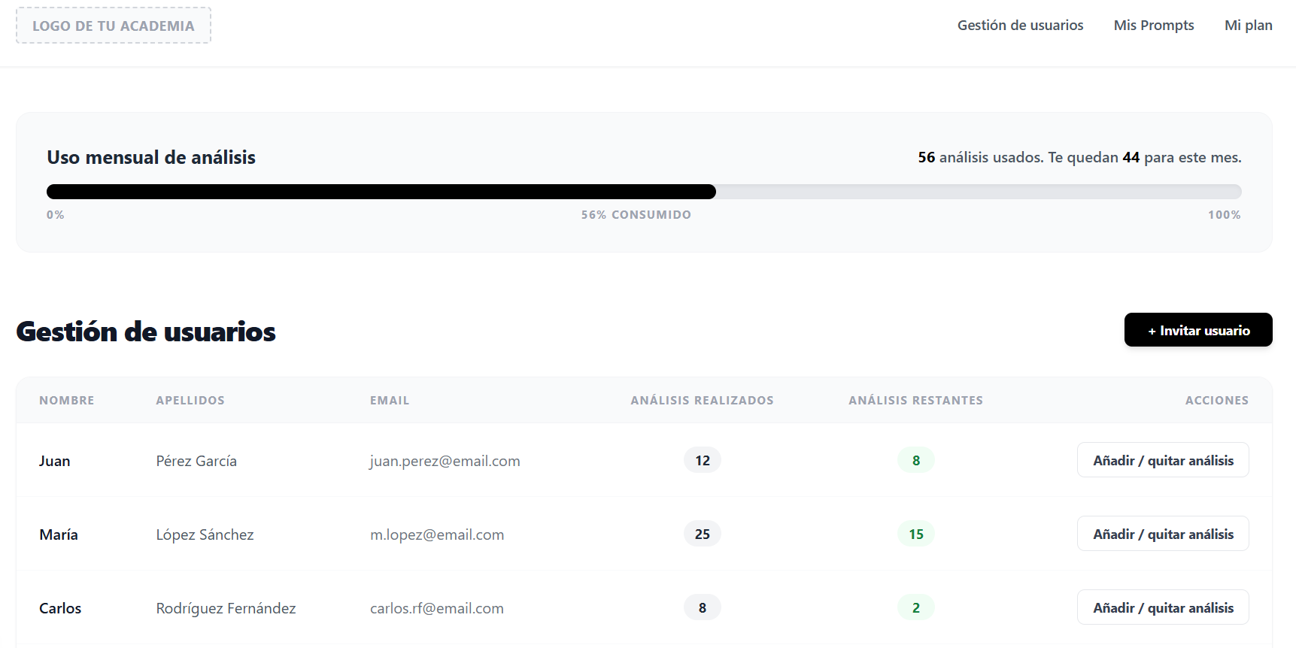Screen dimensions: 1296x648
Task: Click email juan.perez@email.com
Action: 445,461
